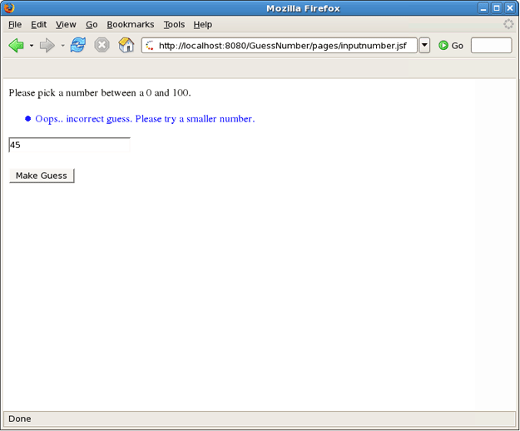The height and width of the screenshot is (431, 520).
Task: Expand the address bar URL dropdown
Action: pyautogui.click(x=424, y=45)
